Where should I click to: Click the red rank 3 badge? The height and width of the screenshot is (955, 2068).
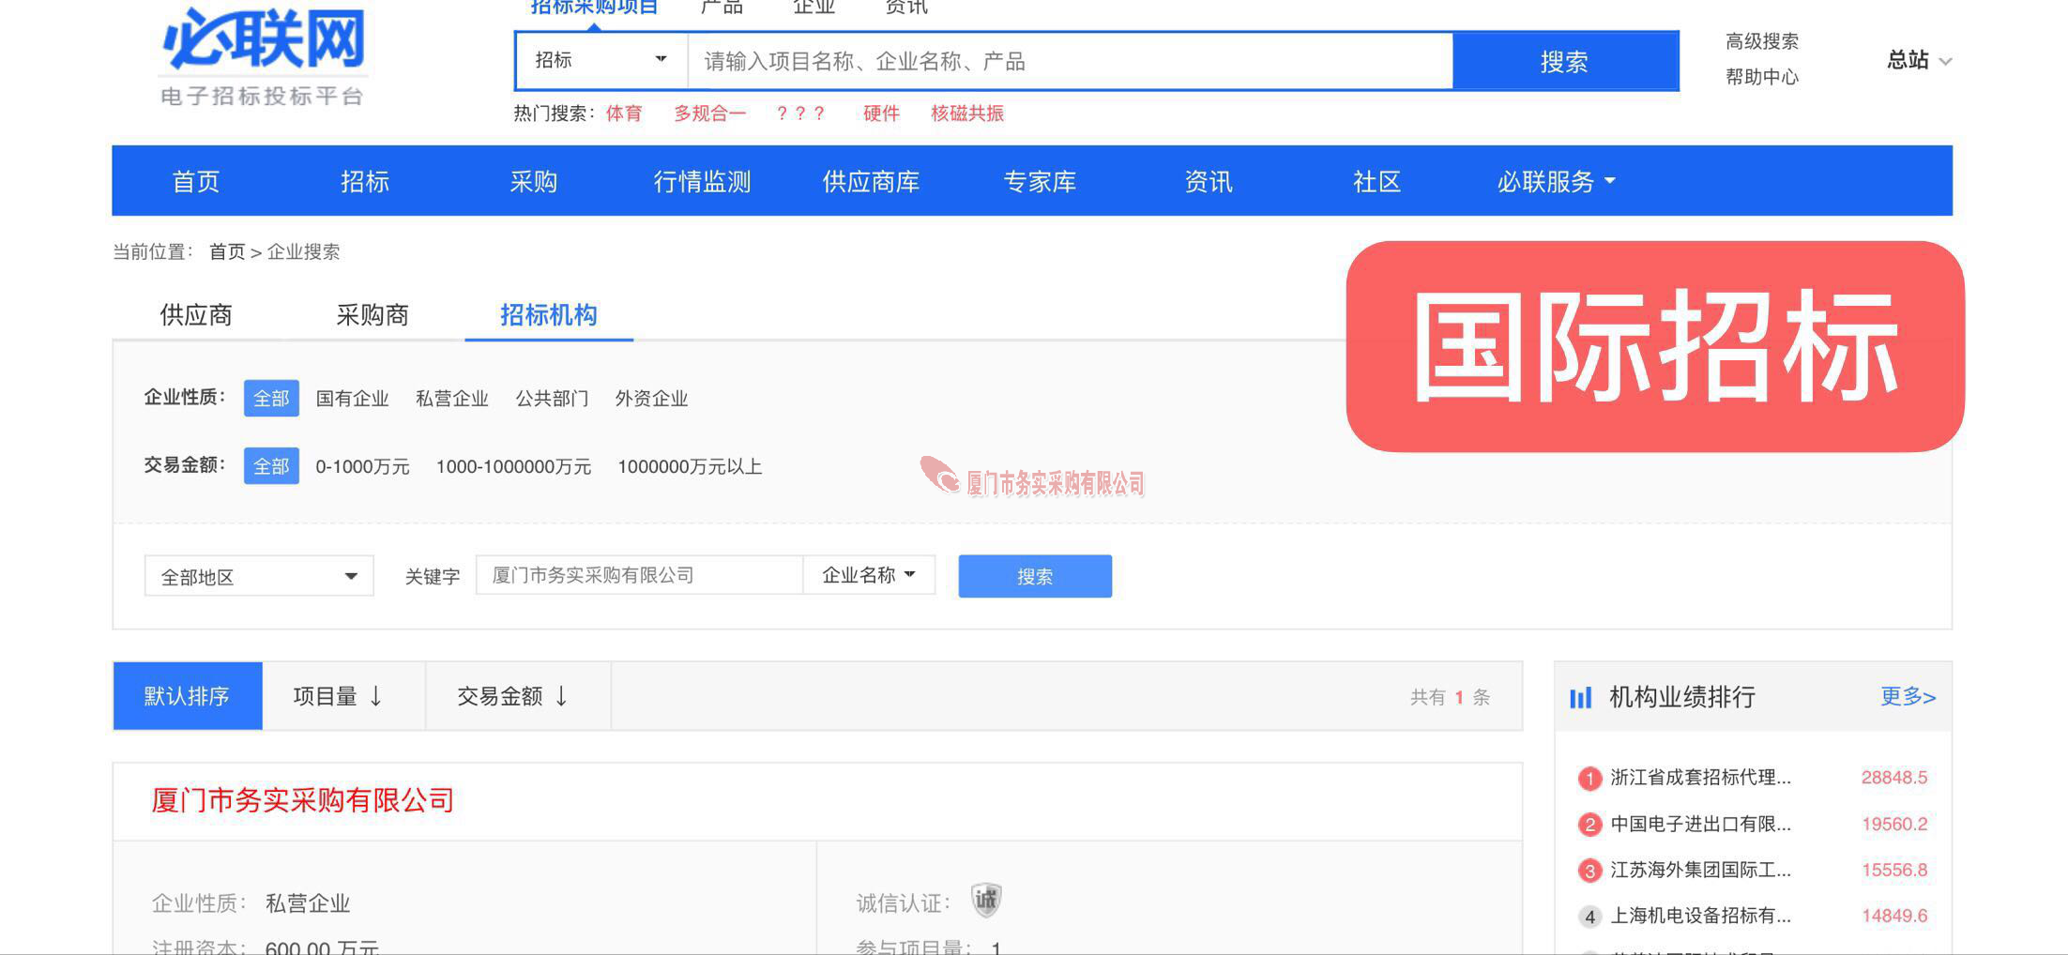click(1589, 871)
